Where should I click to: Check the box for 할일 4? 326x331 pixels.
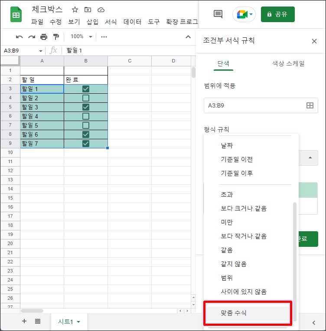(86, 116)
